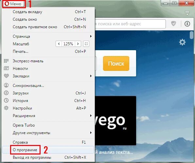195x163 pixels.
Task: Open the ego.ru speed dial tile
Action: pyautogui.click(x=115, y=121)
